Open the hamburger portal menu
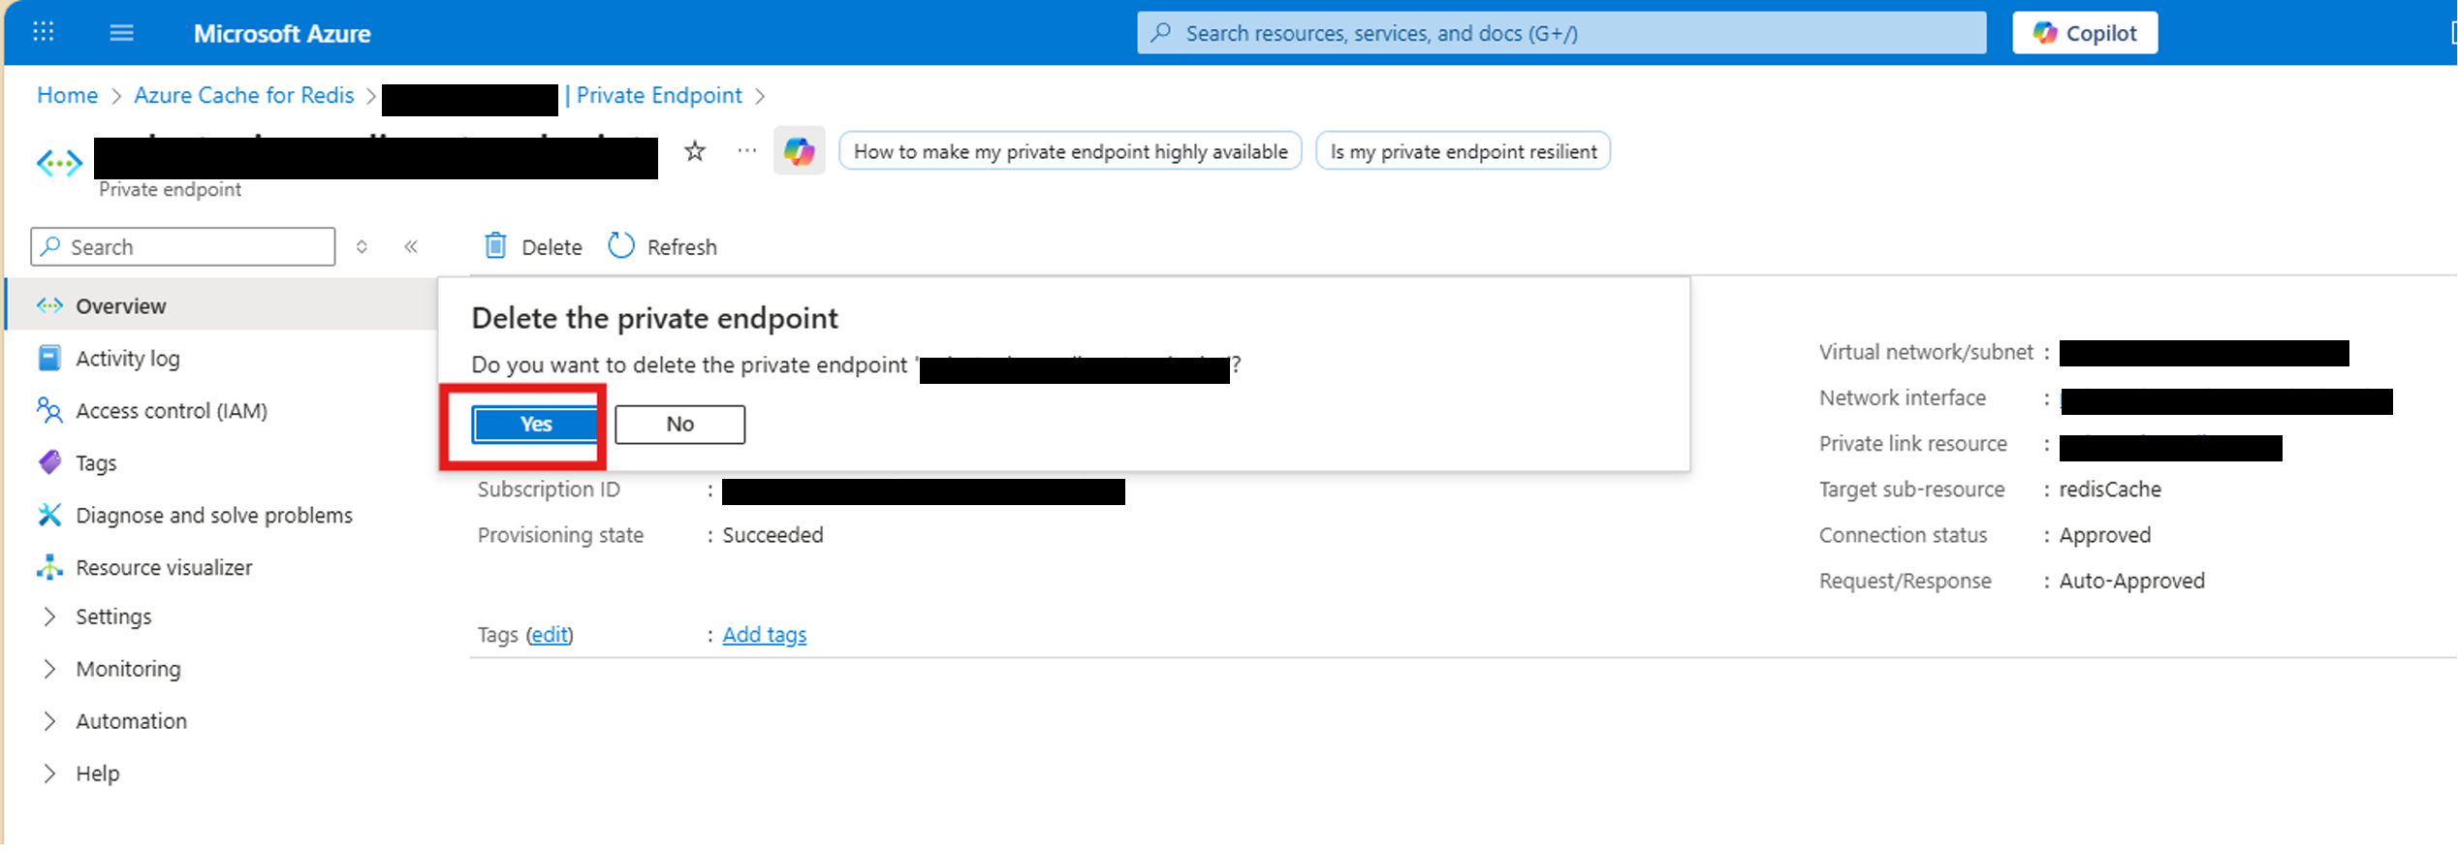The height and width of the screenshot is (855, 2458). click(x=121, y=33)
